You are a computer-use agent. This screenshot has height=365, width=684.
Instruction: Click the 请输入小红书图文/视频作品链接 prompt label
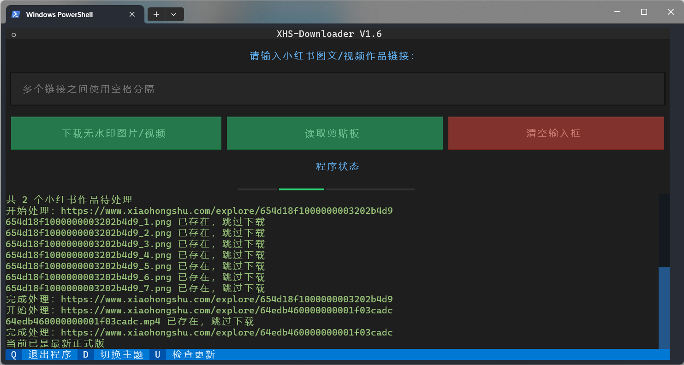tap(333, 56)
